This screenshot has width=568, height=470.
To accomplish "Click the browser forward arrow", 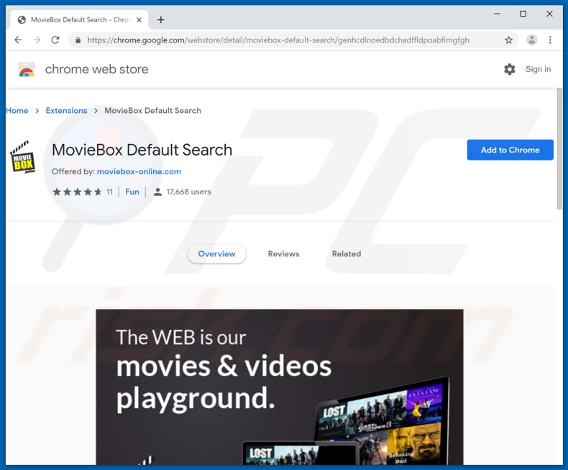I will 37,40.
